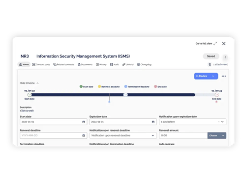Click the pink End date legend dot

155,86
